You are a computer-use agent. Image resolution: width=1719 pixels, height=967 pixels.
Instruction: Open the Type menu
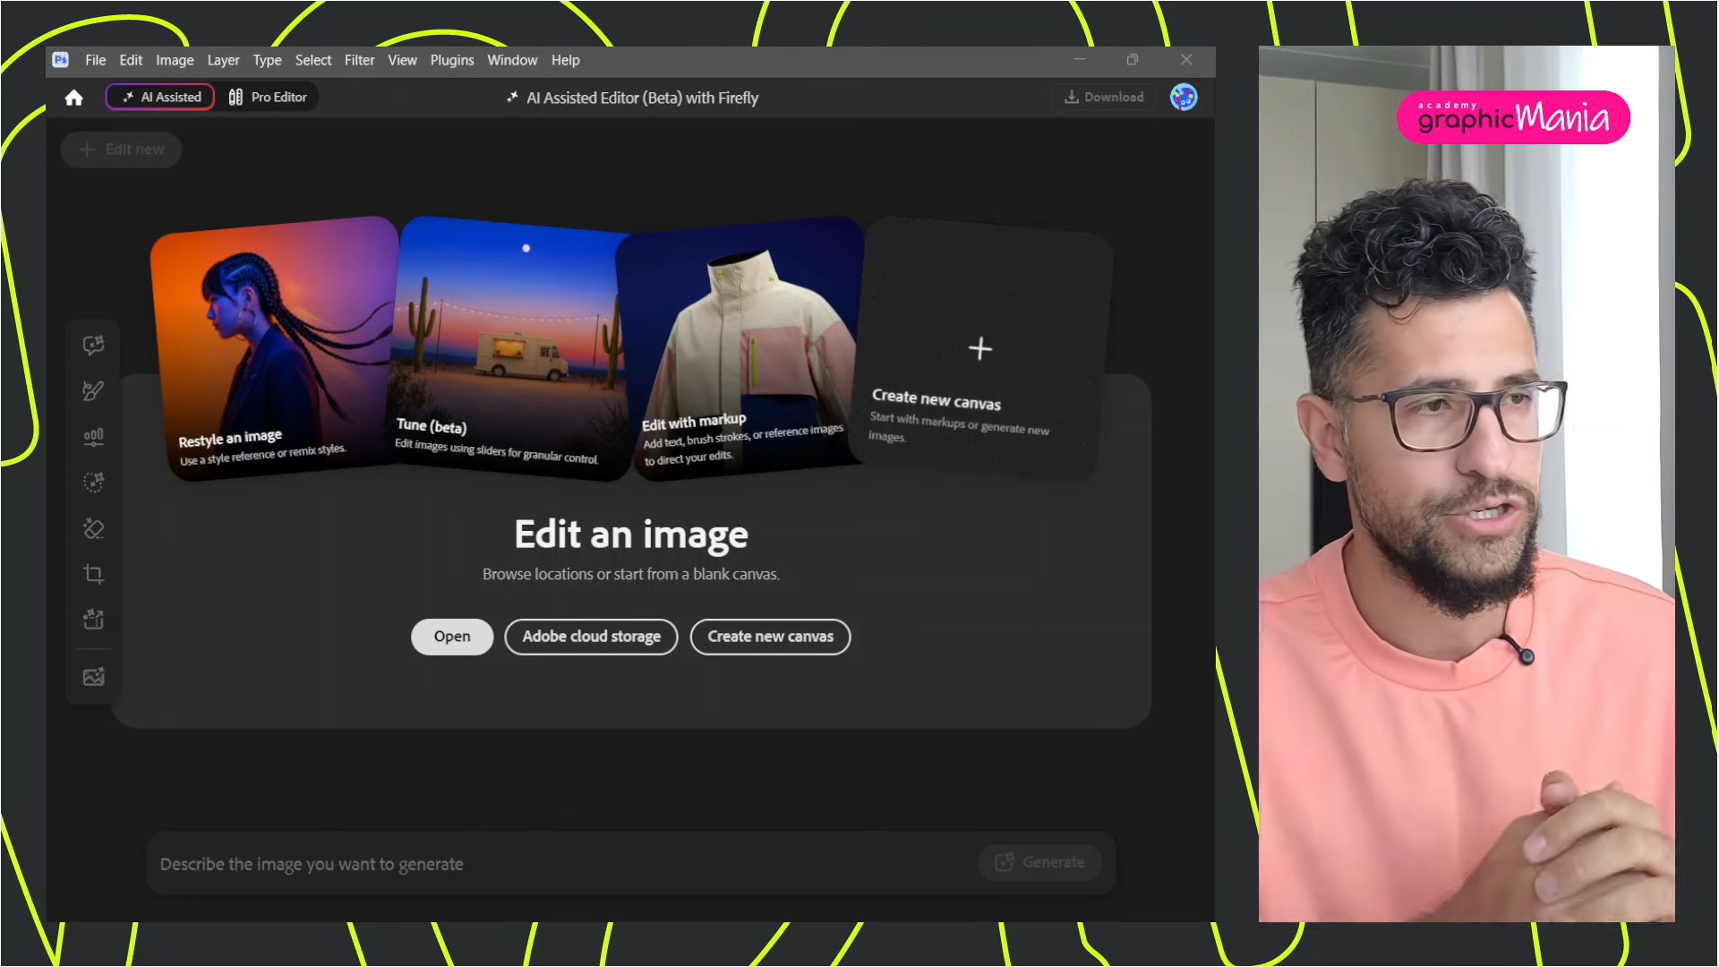coord(267,60)
